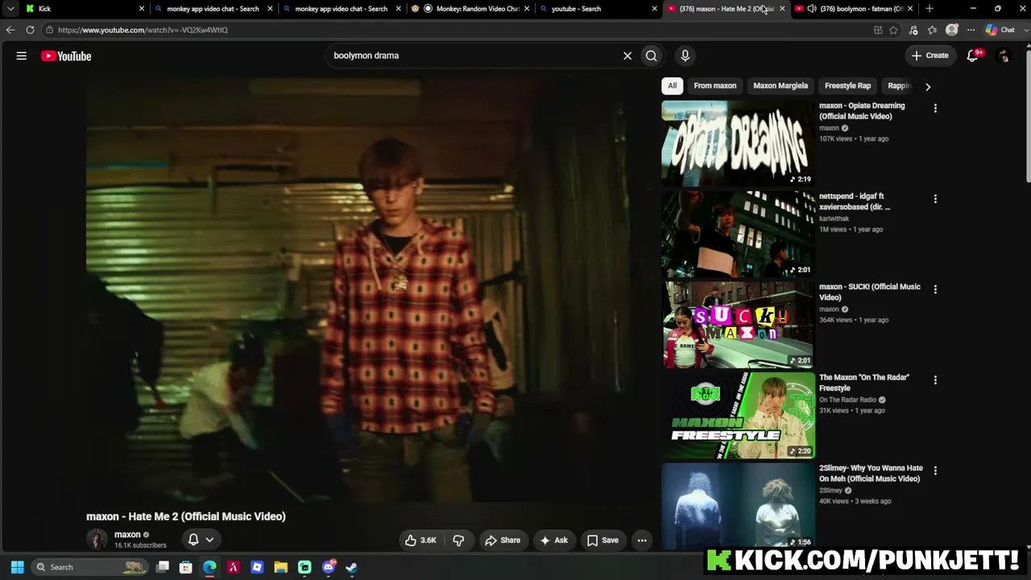Open a new browser tab
The image size is (1031, 580).
930,9
